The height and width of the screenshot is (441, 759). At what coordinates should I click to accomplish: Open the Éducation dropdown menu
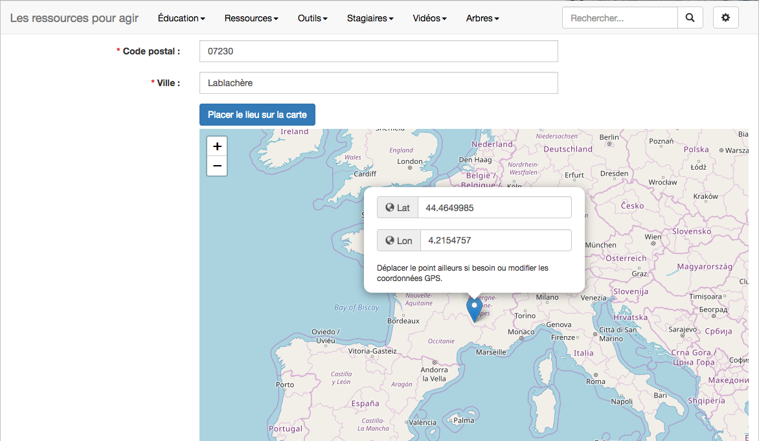tap(181, 18)
